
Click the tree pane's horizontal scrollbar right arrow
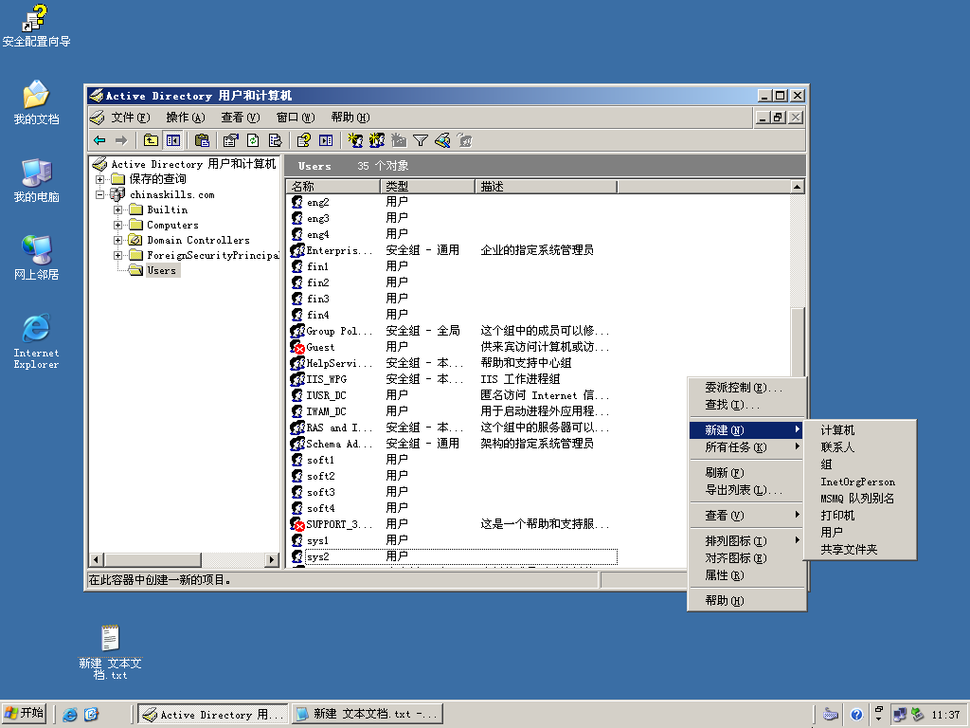coord(272,559)
